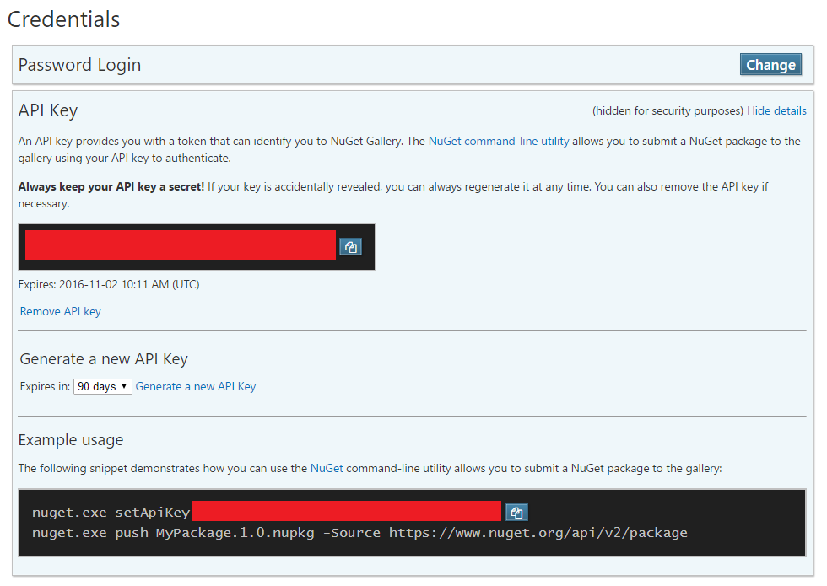Click the Generate a new API Key link
The height and width of the screenshot is (586, 827).
click(196, 387)
